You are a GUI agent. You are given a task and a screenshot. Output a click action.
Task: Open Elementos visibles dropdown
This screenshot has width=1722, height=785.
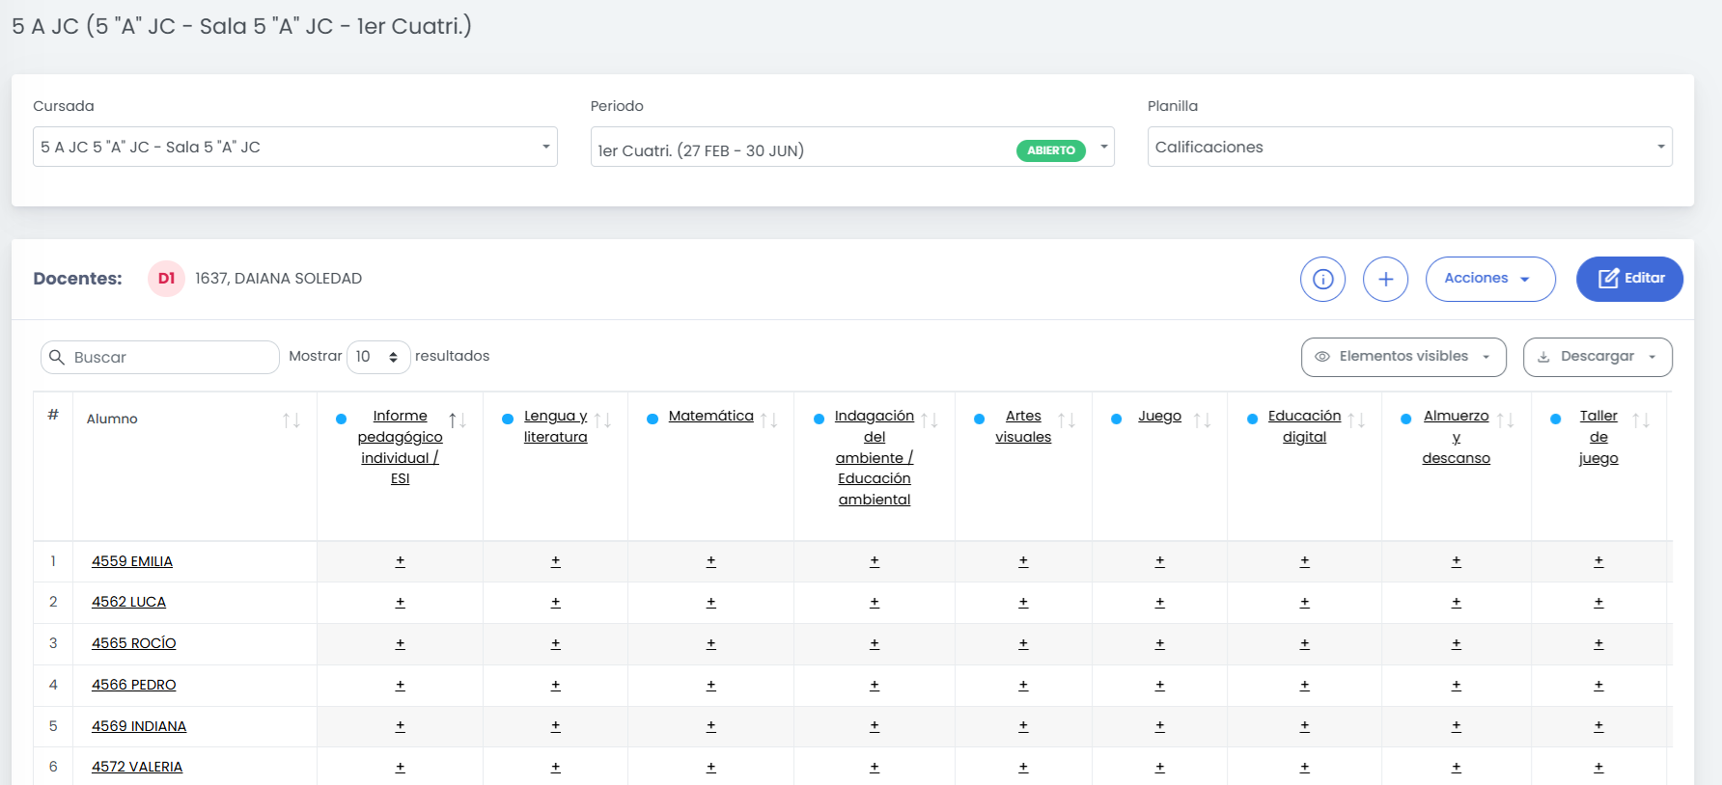(1403, 357)
